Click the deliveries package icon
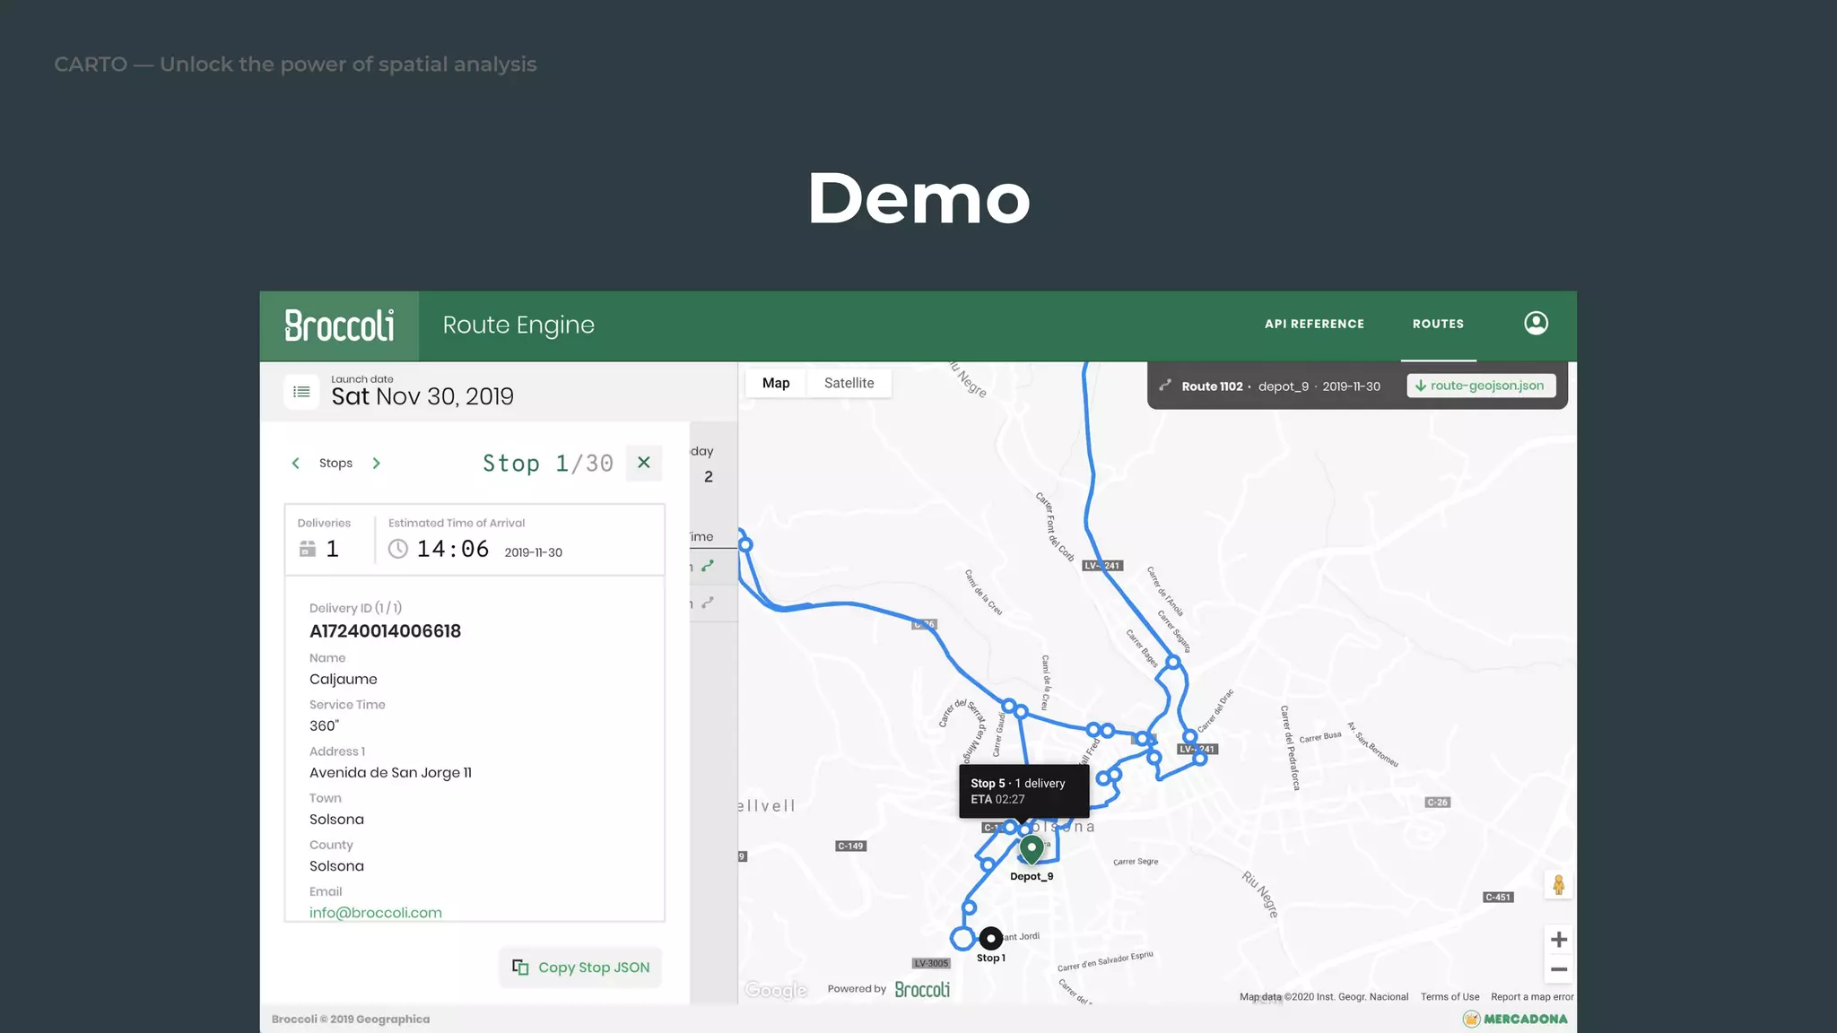The image size is (1837, 1033). click(308, 549)
